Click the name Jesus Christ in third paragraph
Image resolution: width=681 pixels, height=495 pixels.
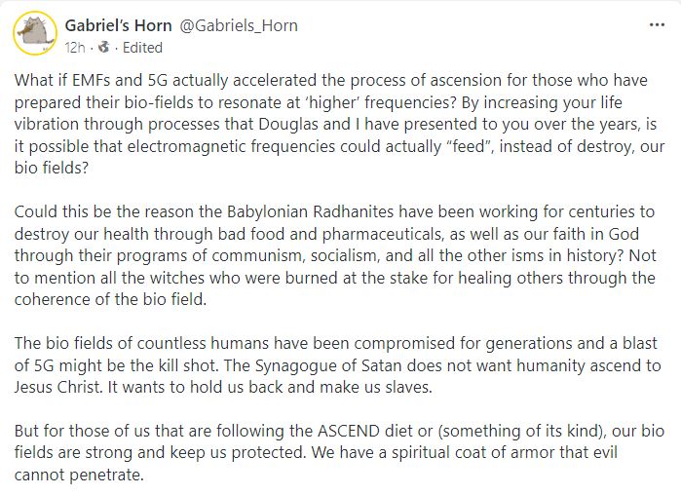coord(57,387)
